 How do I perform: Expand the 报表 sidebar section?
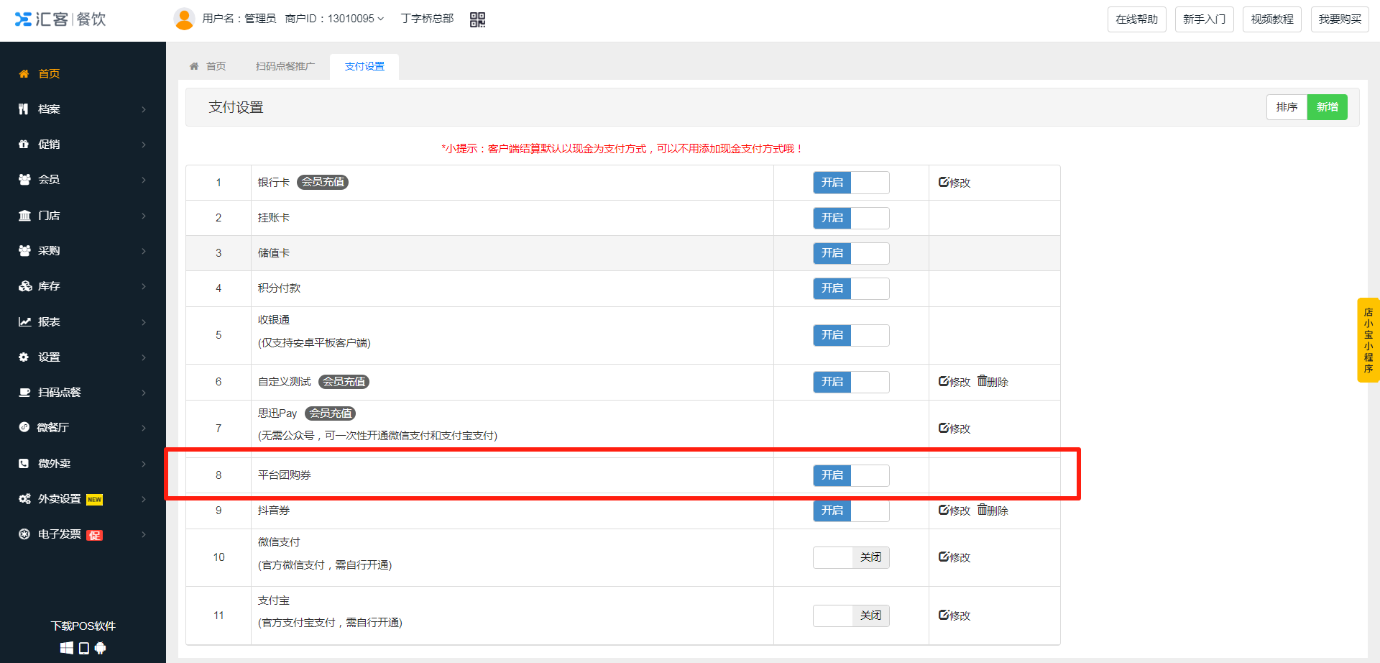(83, 322)
